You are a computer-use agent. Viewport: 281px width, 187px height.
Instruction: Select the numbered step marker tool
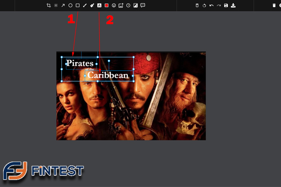(128, 5)
